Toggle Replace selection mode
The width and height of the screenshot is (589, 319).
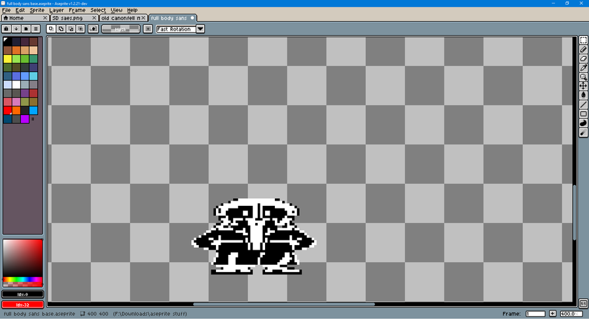[51, 29]
